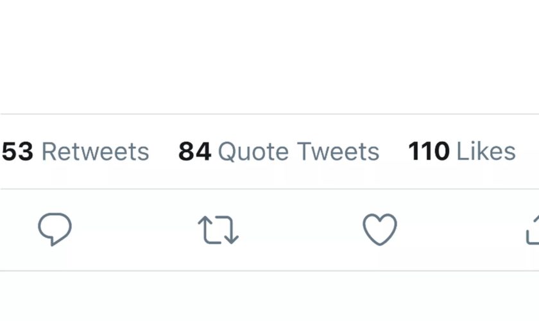Click the bold number 110
The width and height of the screenshot is (539, 321).
pos(429,152)
